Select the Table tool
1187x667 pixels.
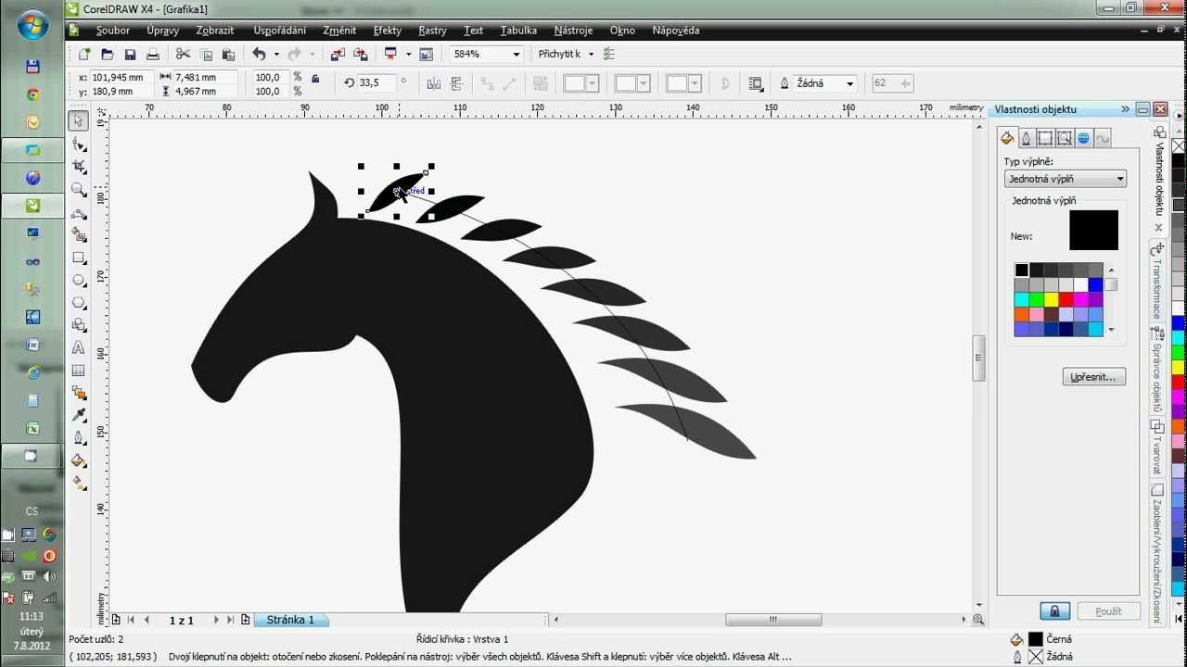click(79, 371)
